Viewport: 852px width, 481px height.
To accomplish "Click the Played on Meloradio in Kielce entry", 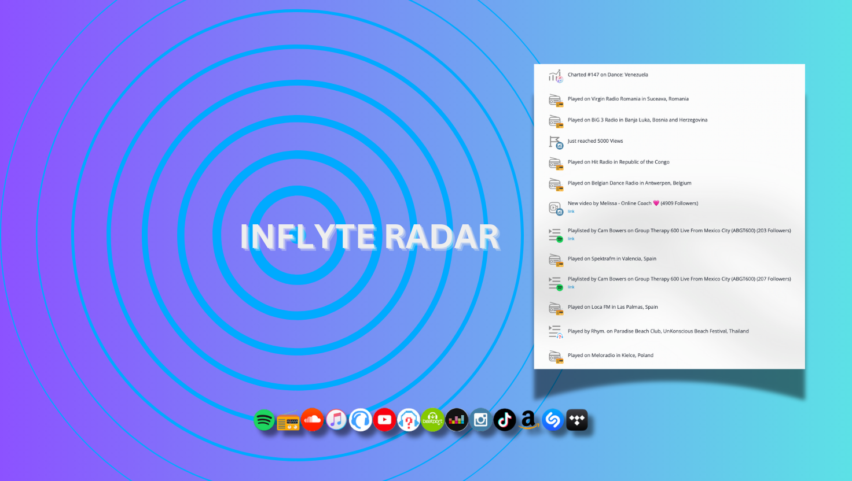I will point(611,355).
